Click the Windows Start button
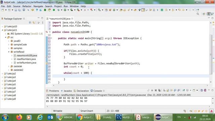Image resolution: width=215 pixels, height=121 pixels. tap(5, 117)
